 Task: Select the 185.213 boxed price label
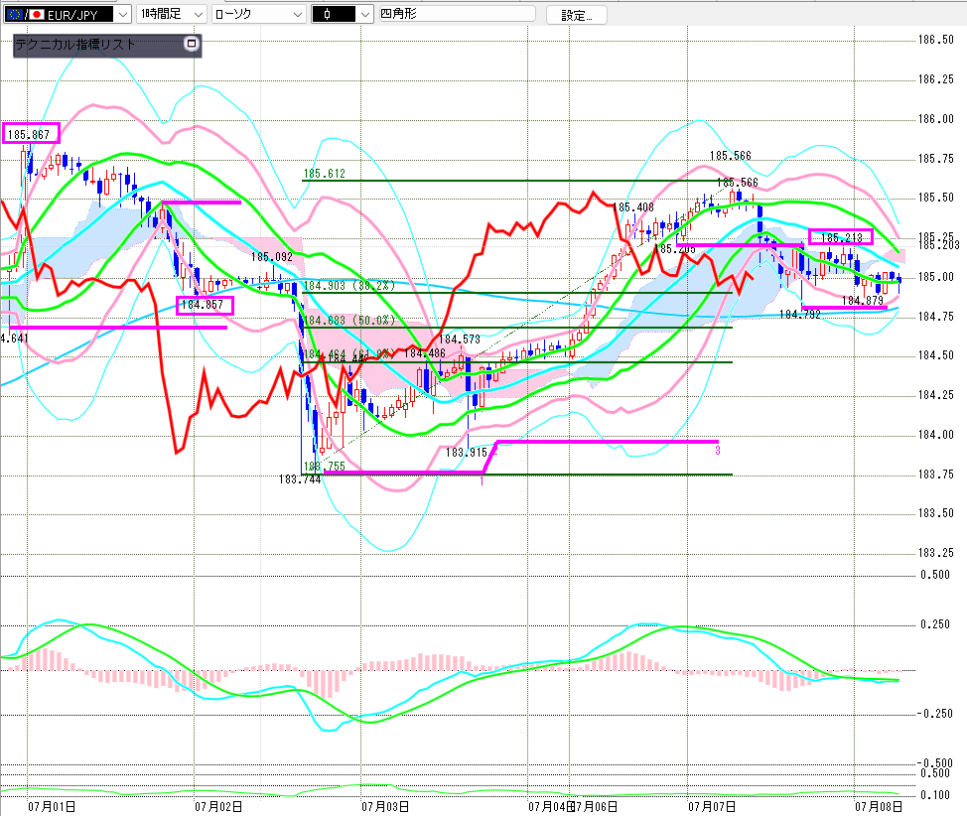841,237
